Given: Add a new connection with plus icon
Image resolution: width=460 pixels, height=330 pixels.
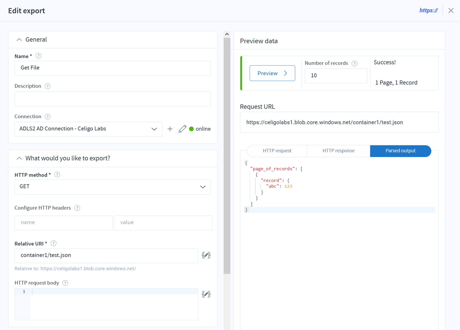Looking at the screenshot, I should coord(170,129).
